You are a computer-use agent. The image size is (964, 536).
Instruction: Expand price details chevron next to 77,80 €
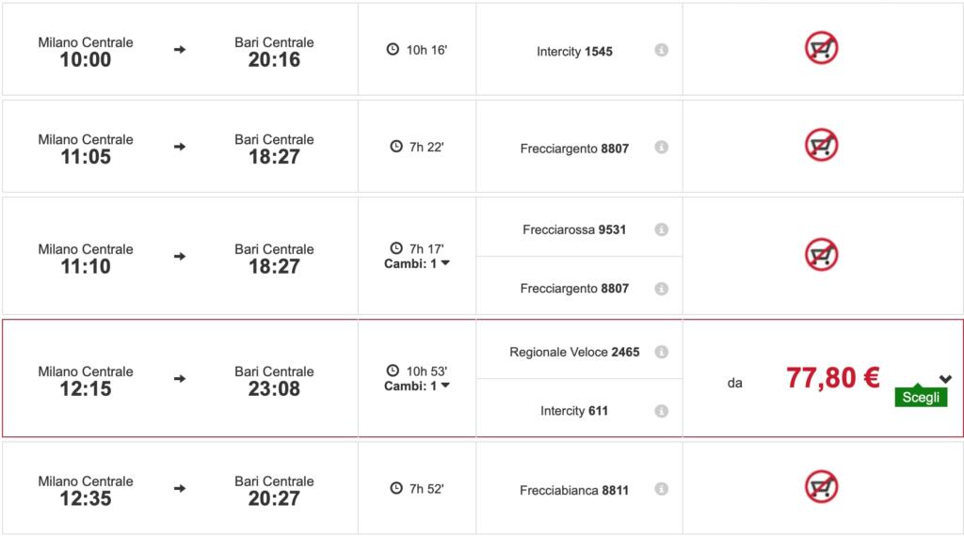tap(945, 379)
